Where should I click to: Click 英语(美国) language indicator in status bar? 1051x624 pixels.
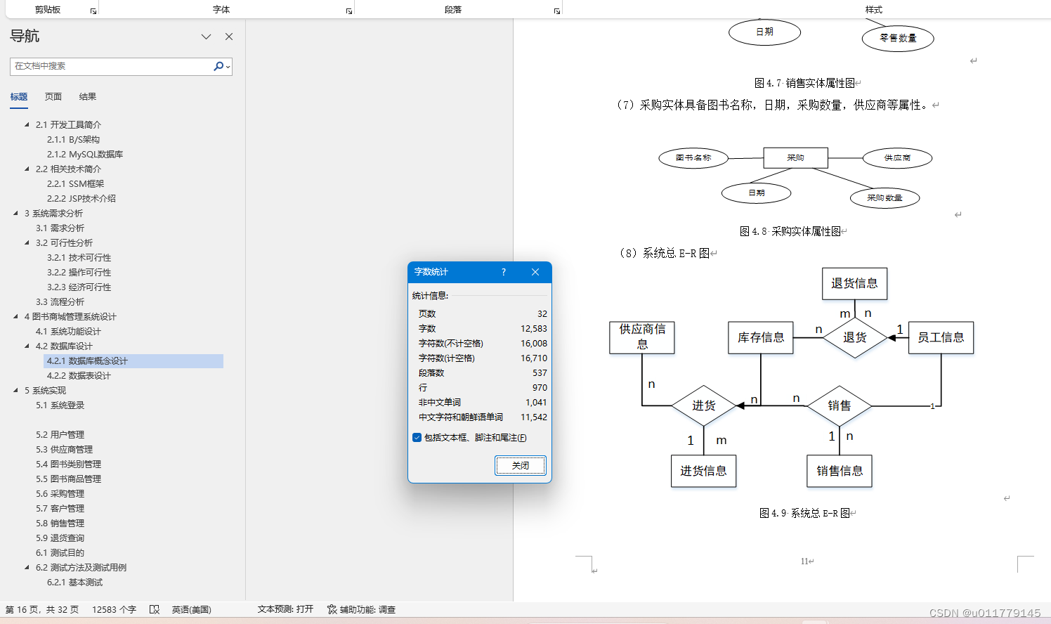[x=191, y=609]
